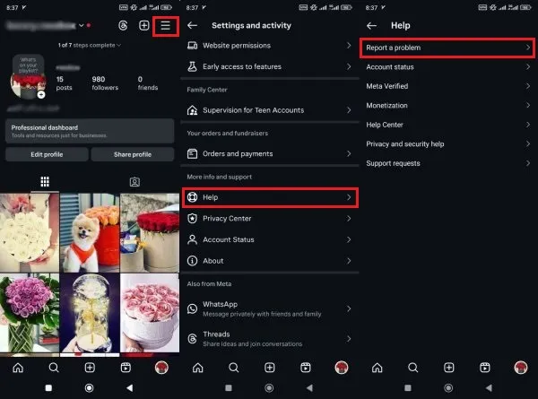The height and width of the screenshot is (399, 538).
Task: Open Website permissions
Action: tap(269, 46)
